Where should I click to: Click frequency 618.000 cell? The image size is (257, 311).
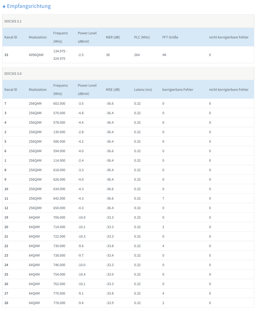[59, 170]
